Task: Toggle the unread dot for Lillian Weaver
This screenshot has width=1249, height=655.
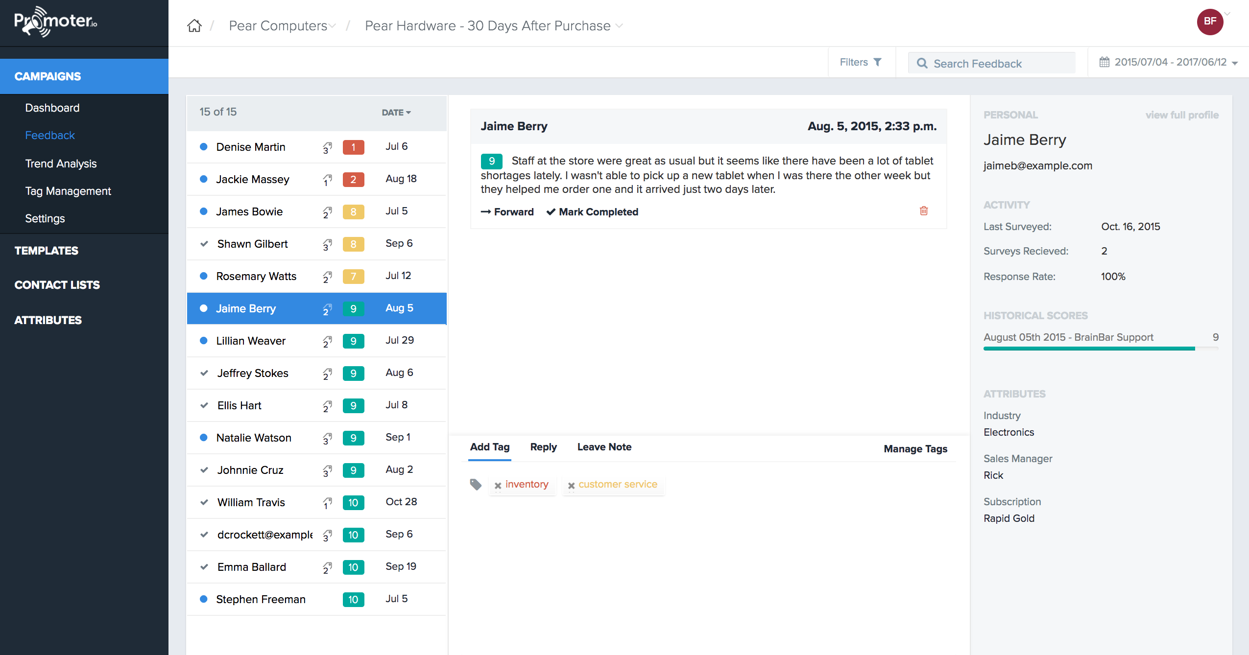Action: 204,341
